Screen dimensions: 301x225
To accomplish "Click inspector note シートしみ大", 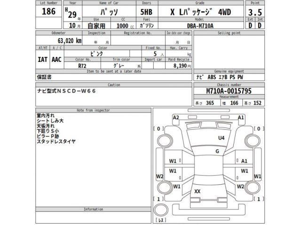I will click(x=50, y=121).
